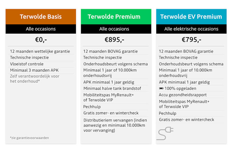This screenshot has width=231, height=154.
Task: Click the €0,- price in Basis
Action: pos(41,40)
